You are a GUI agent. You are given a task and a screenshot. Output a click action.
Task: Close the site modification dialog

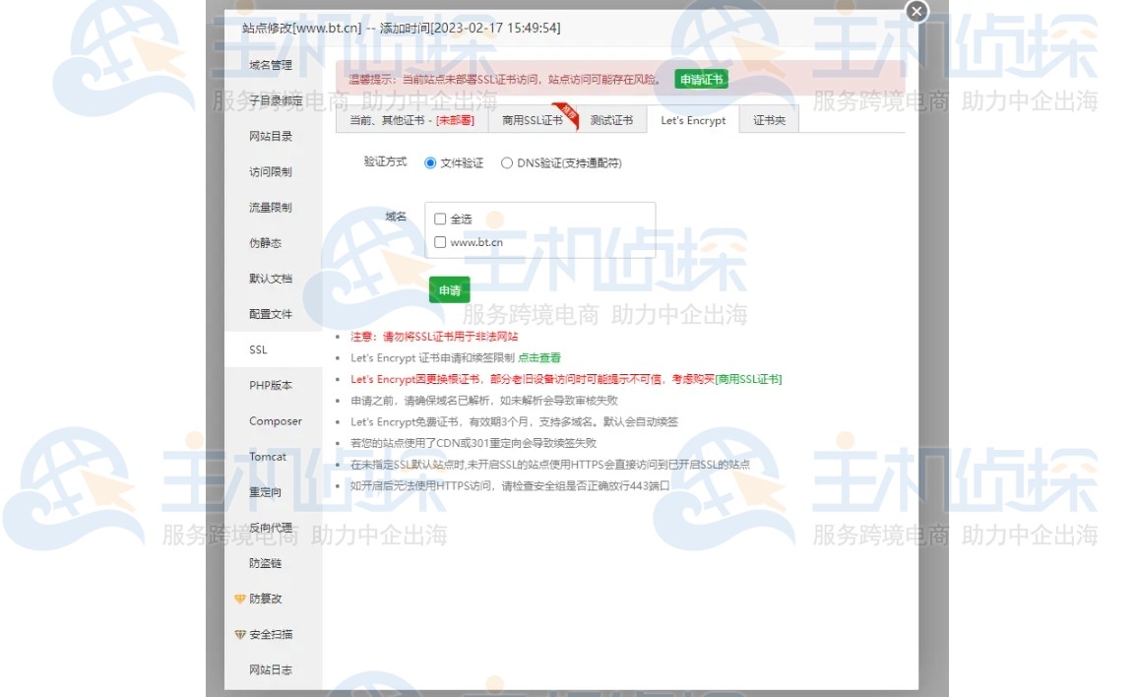click(x=916, y=12)
